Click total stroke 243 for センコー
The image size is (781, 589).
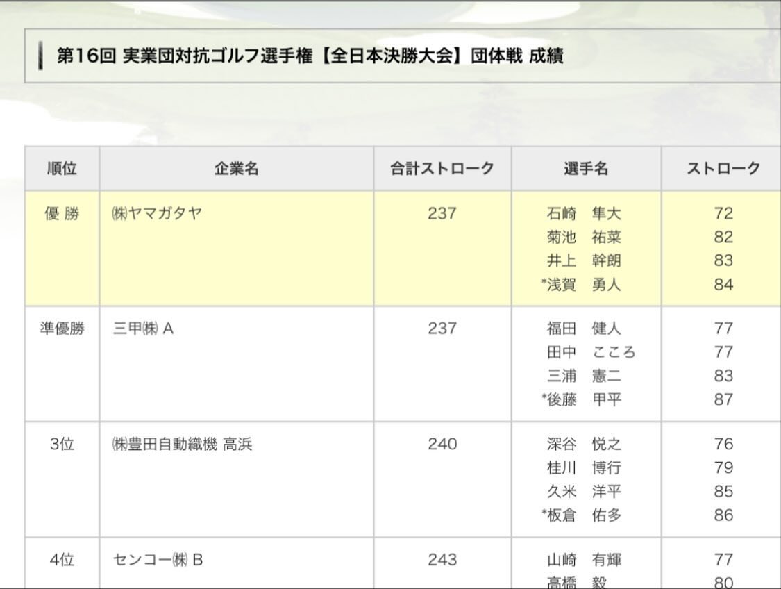click(442, 559)
